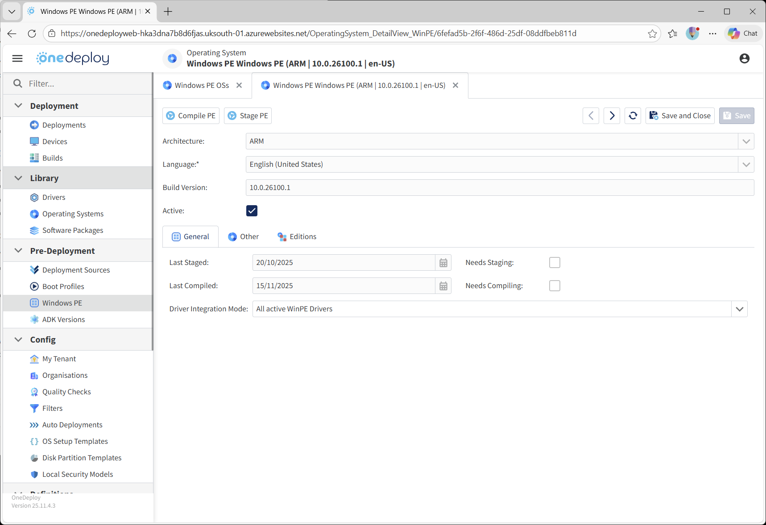
Task: Open Boot Profiles in the sidebar
Action: pos(63,286)
